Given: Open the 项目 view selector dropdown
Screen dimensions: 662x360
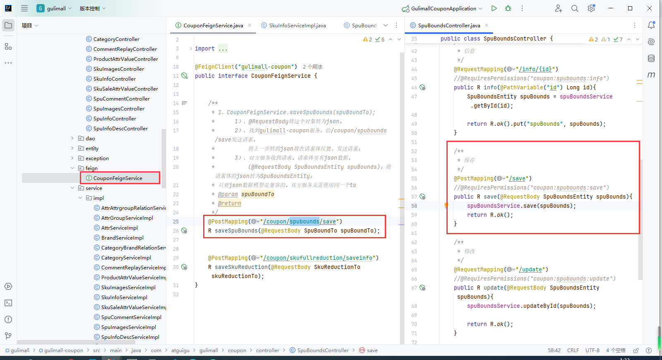Looking at the screenshot, I should pyautogui.click(x=30, y=25).
